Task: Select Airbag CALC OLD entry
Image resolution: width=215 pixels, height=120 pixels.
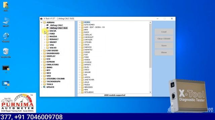Action: tap(59, 28)
